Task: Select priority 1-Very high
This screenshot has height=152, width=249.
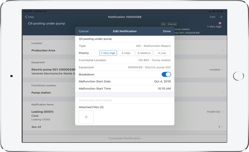Action: point(108,53)
